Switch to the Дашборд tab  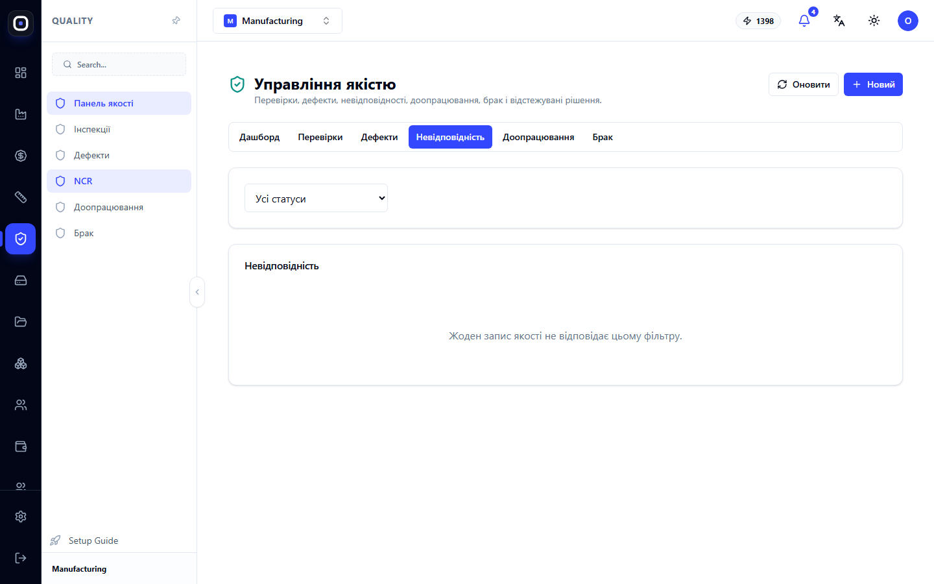click(x=259, y=137)
